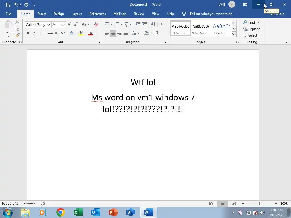Expand the font color dropdown arrow
Screen dimensions: 291x218
[x=95, y=33]
